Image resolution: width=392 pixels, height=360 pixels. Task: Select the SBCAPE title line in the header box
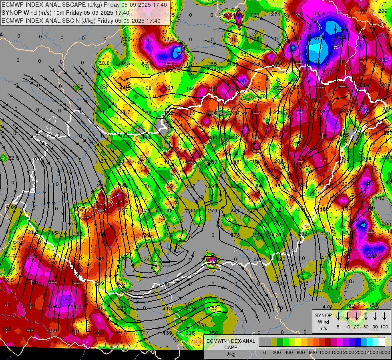(x=84, y=5)
